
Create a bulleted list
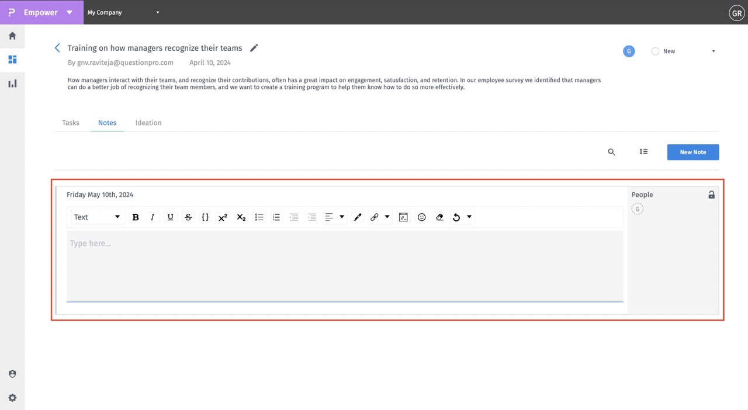point(259,217)
